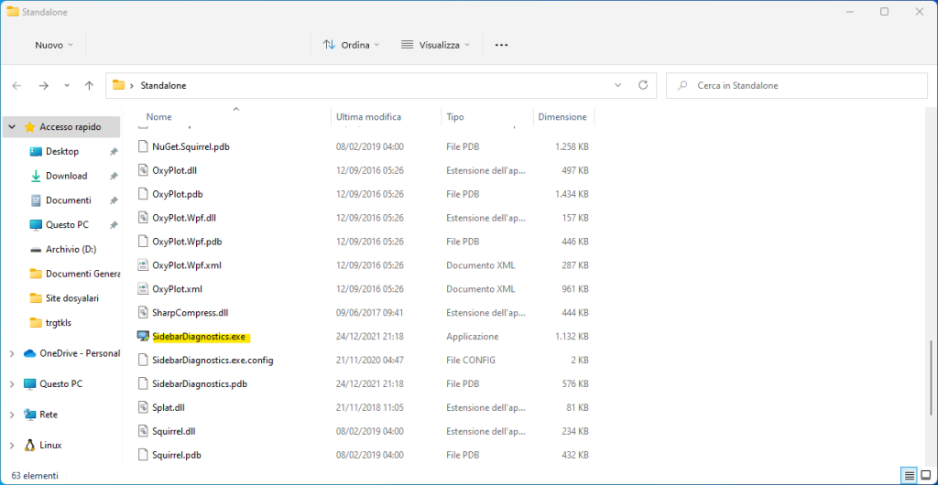Viewport: 938px width, 485px height.
Task: Click the refresh icon in address bar
Action: pos(643,85)
